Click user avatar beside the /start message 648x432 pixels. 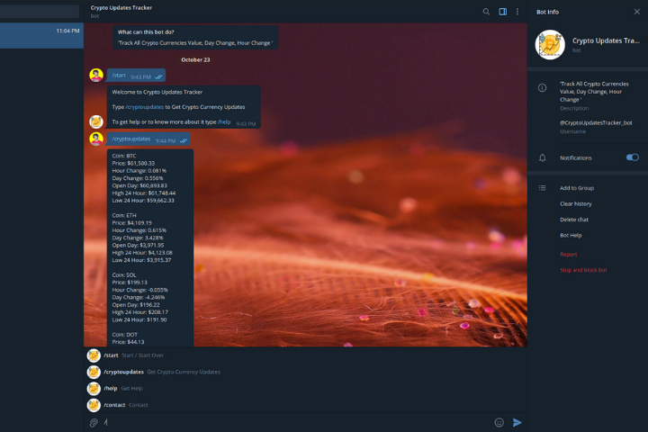[x=96, y=76]
